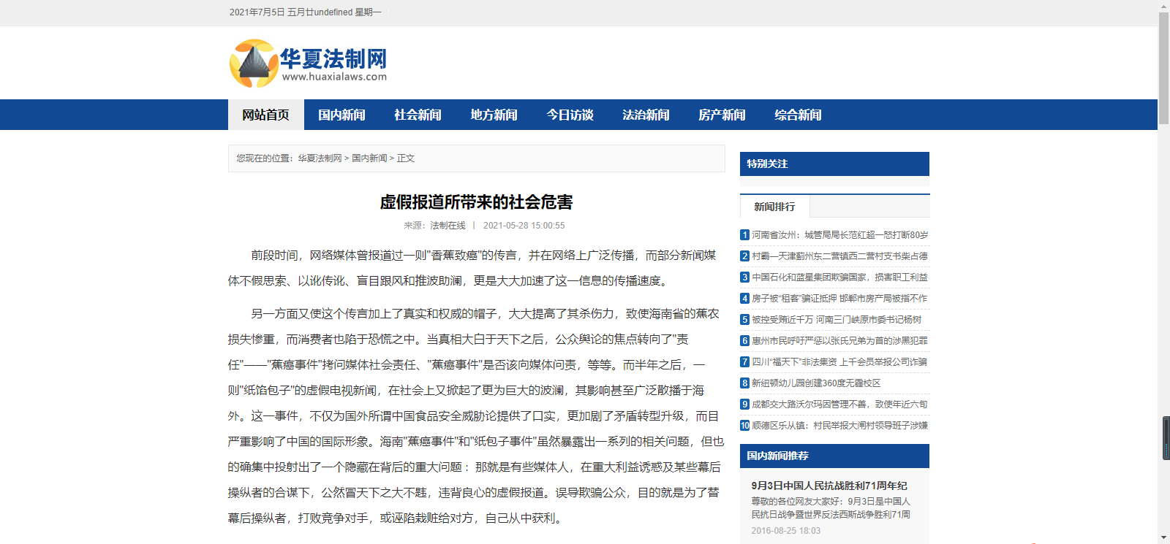Open ranked news 房子被“租客”骗证抵押
1170x544 pixels.
click(839, 299)
